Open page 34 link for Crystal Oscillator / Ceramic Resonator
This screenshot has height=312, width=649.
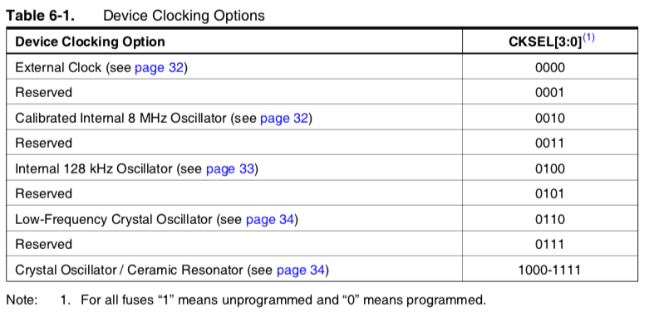[x=301, y=270]
